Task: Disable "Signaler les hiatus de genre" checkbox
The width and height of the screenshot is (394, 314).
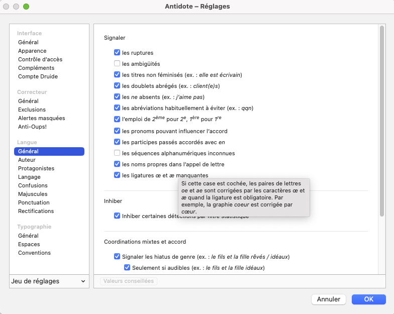Action: tap(117, 257)
